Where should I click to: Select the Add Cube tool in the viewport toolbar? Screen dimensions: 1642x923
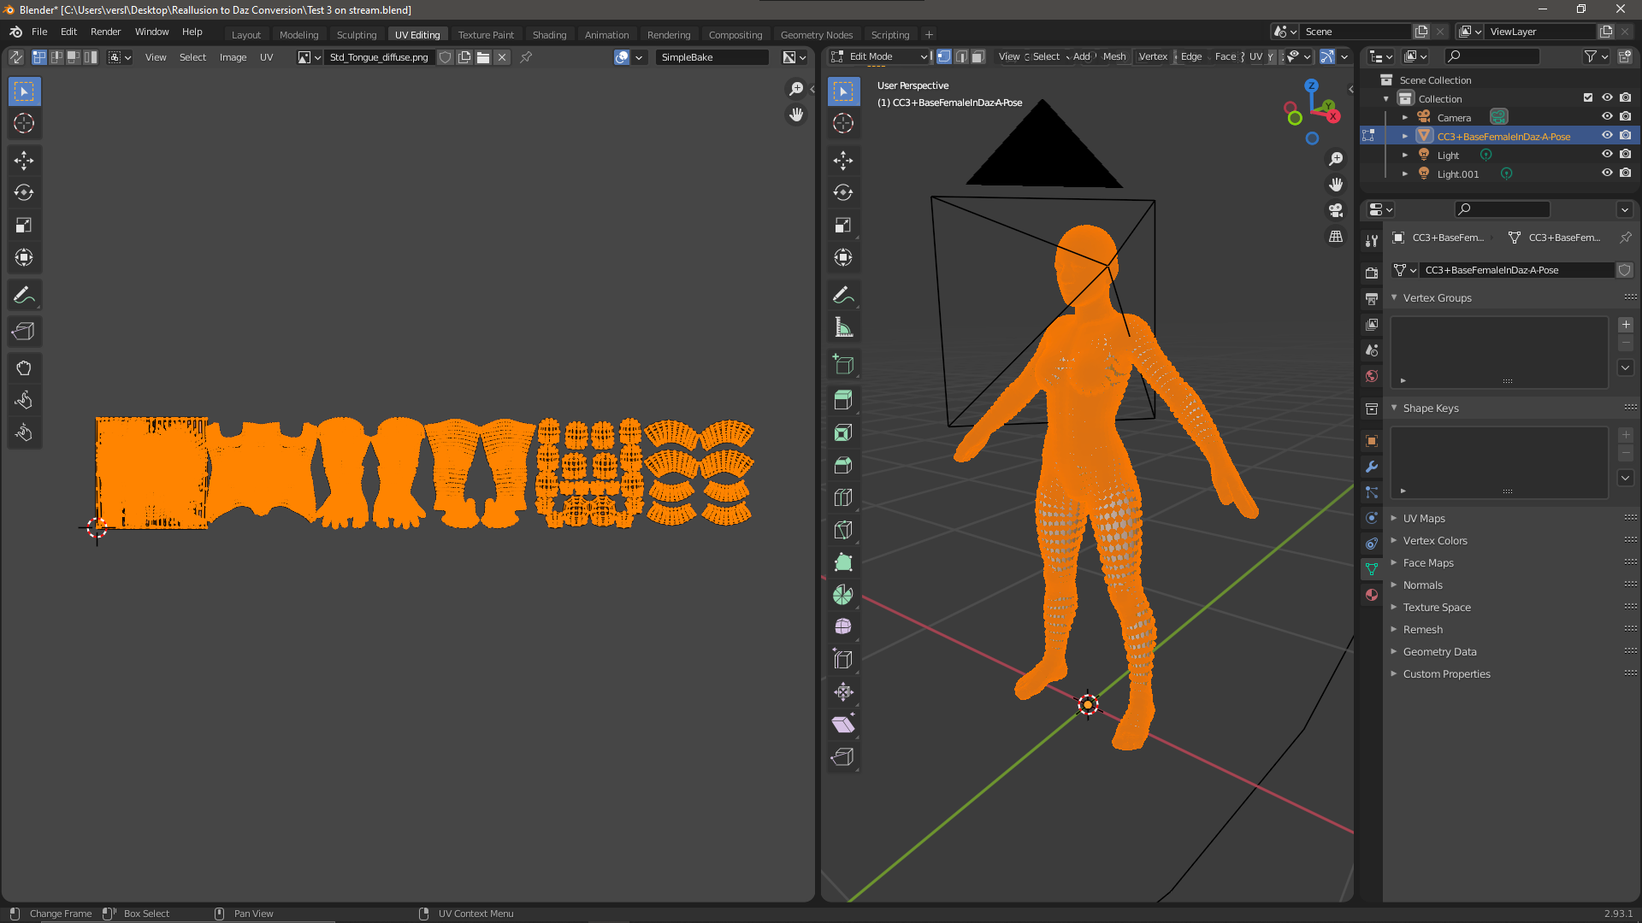point(843,364)
